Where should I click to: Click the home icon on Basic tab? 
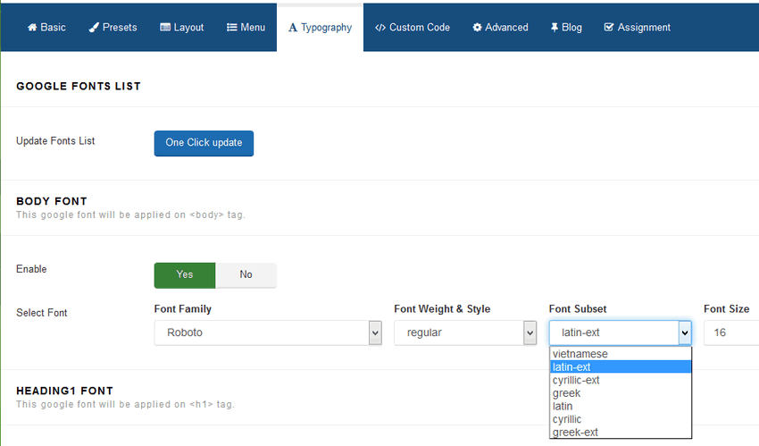coord(32,28)
